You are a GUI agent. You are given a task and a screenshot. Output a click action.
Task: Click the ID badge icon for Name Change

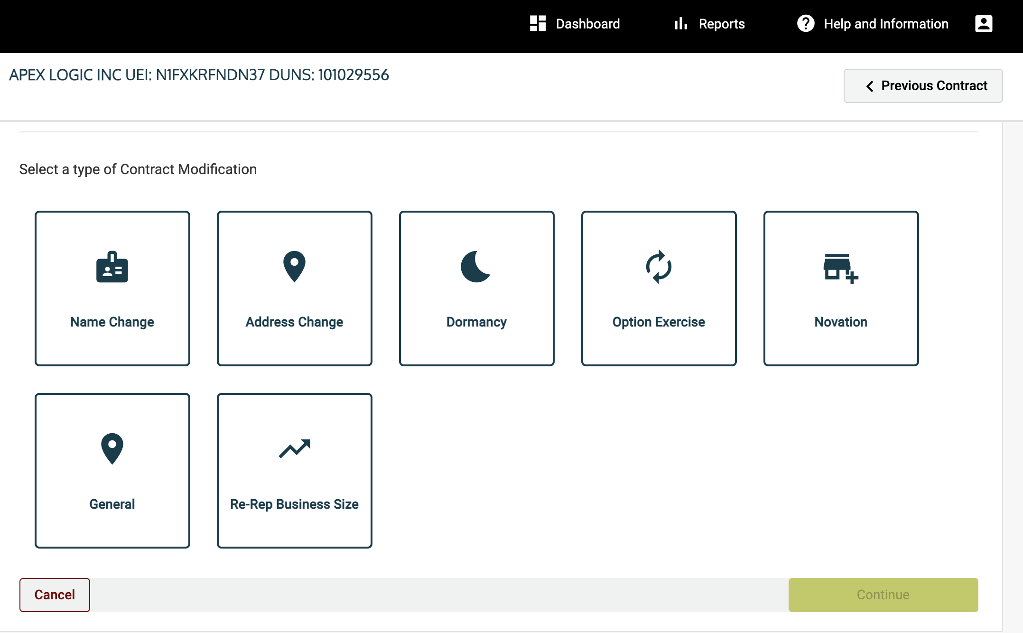click(112, 267)
